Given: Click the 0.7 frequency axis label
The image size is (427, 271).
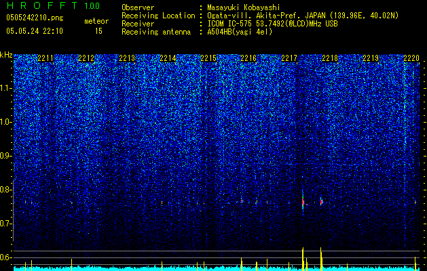Looking at the screenshot, I should point(6,224).
